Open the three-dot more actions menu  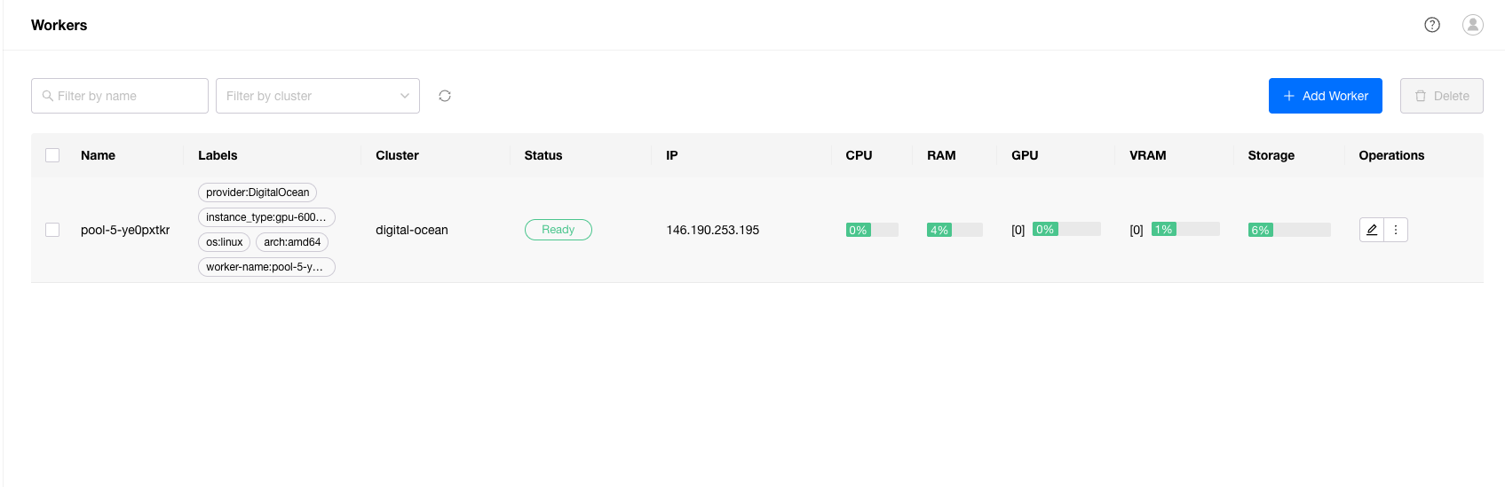click(1396, 230)
